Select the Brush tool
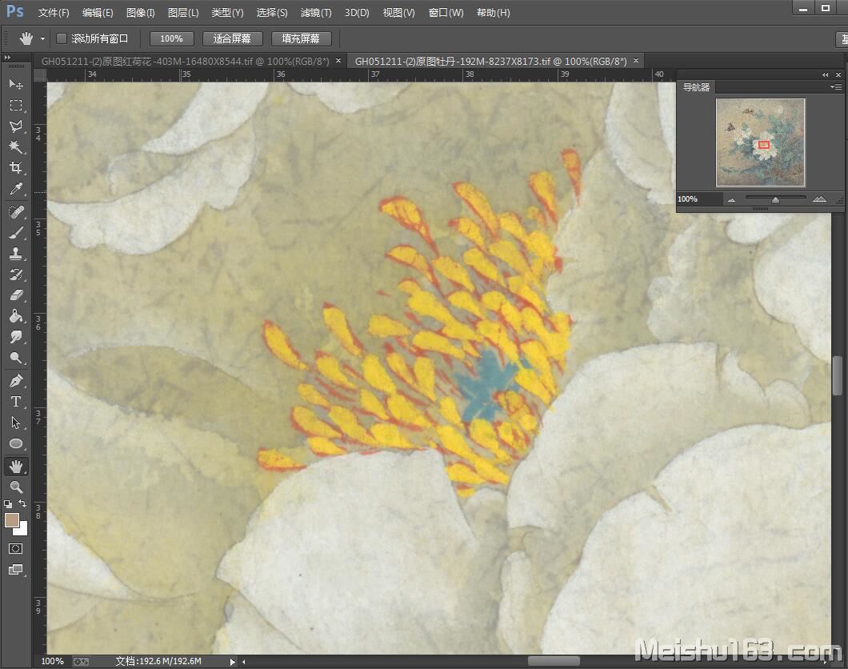This screenshot has height=669, width=848. 16,233
